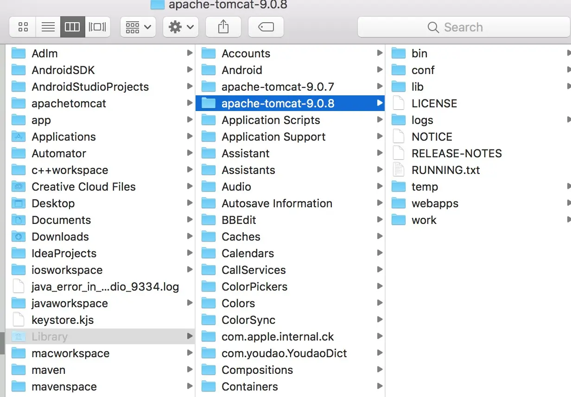Expand the ColorSync folder arrow
Screen dimensions: 571x397
(x=380, y=320)
